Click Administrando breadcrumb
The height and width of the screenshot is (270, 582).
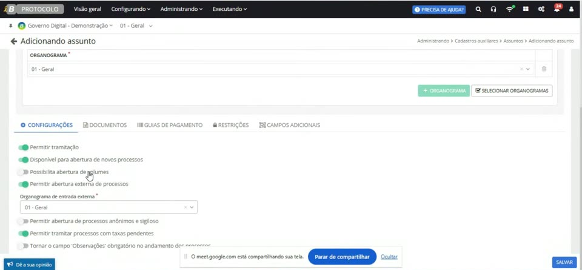[433, 41]
